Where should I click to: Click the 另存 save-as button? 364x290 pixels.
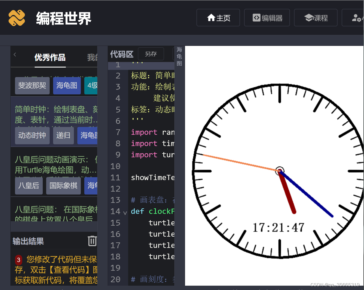(151, 54)
